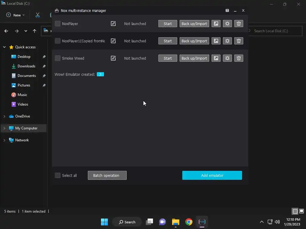Screen dimensions: 306x229
Task: Expand the OneDrive tree node
Action: (x=4, y=116)
